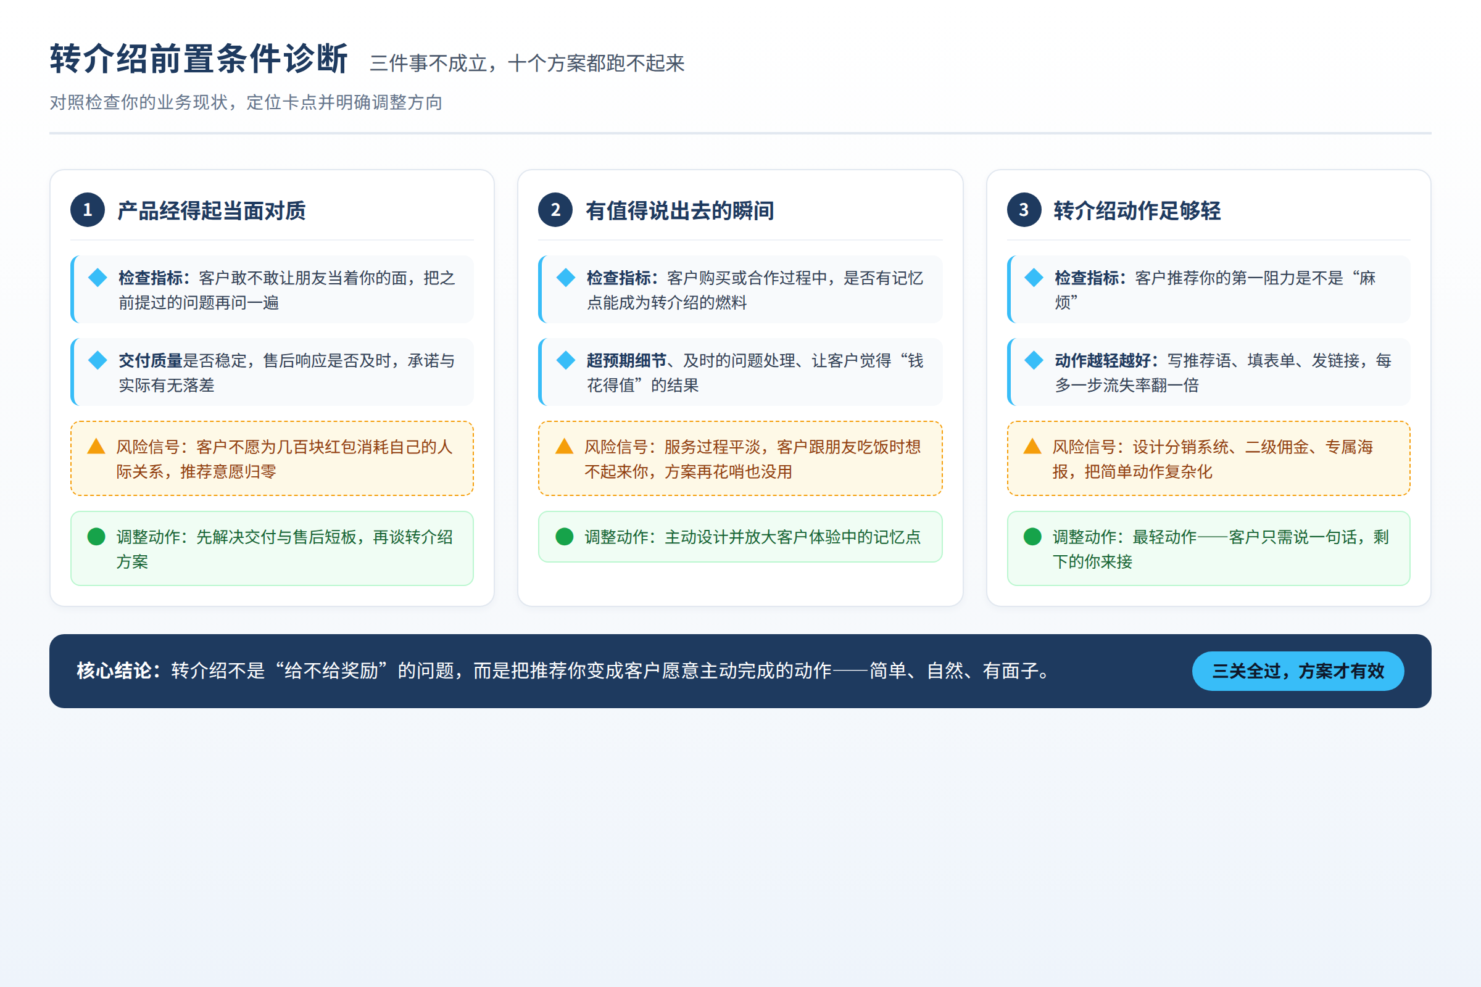The image size is (1481, 987).
Task: Click the number 2 circle badge
Action: pyautogui.click(x=555, y=210)
